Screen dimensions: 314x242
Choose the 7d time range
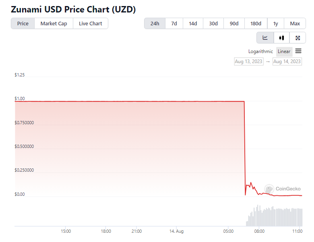click(x=174, y=23)
